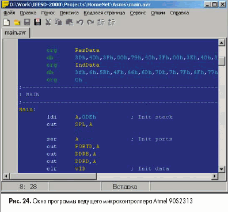Click the vertical scrollbar down arrow
Viewport: 228px width, 212px height.
[x=222, y=169]
